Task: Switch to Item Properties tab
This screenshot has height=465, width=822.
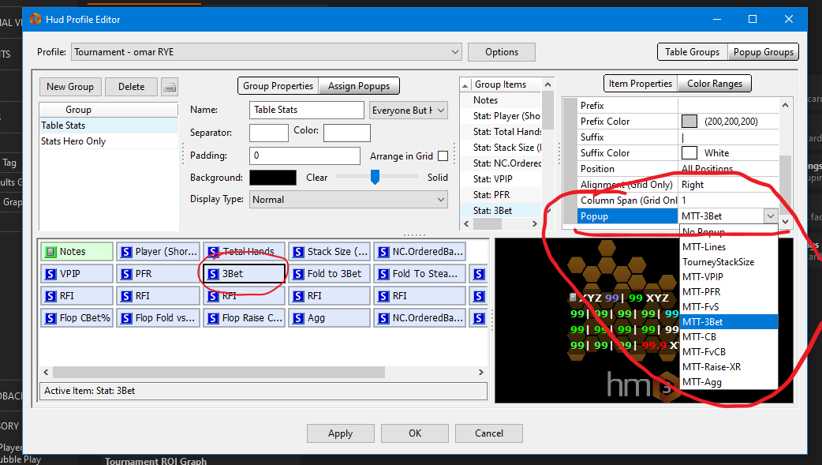Action: (640, 84)
